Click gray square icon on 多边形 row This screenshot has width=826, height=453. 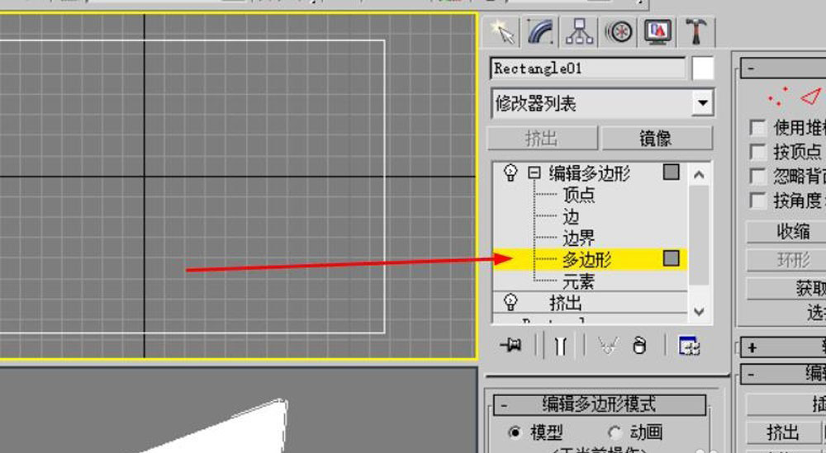pyautogui.click(x=671, y=258)
